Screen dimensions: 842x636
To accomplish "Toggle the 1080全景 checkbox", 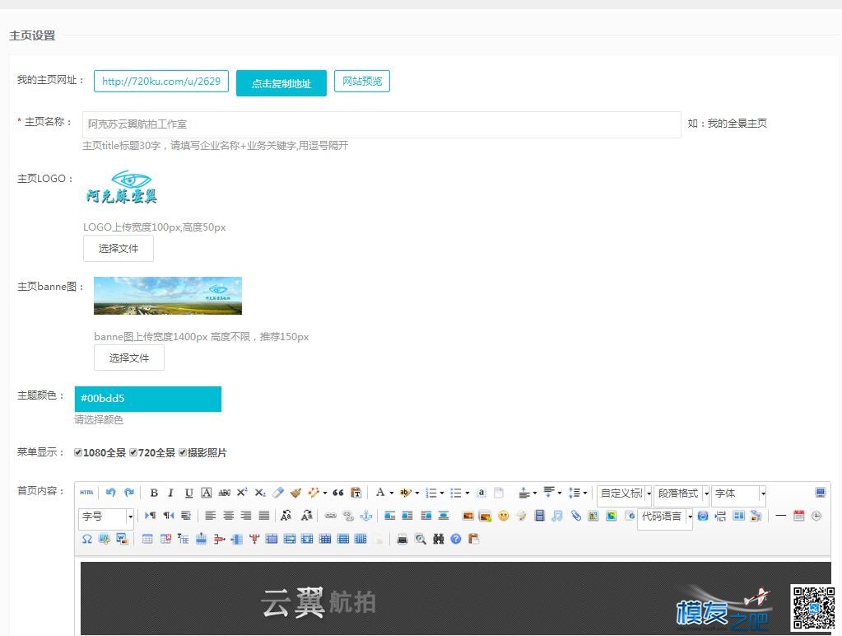I will pyautogui.click(x=78, y=452).
